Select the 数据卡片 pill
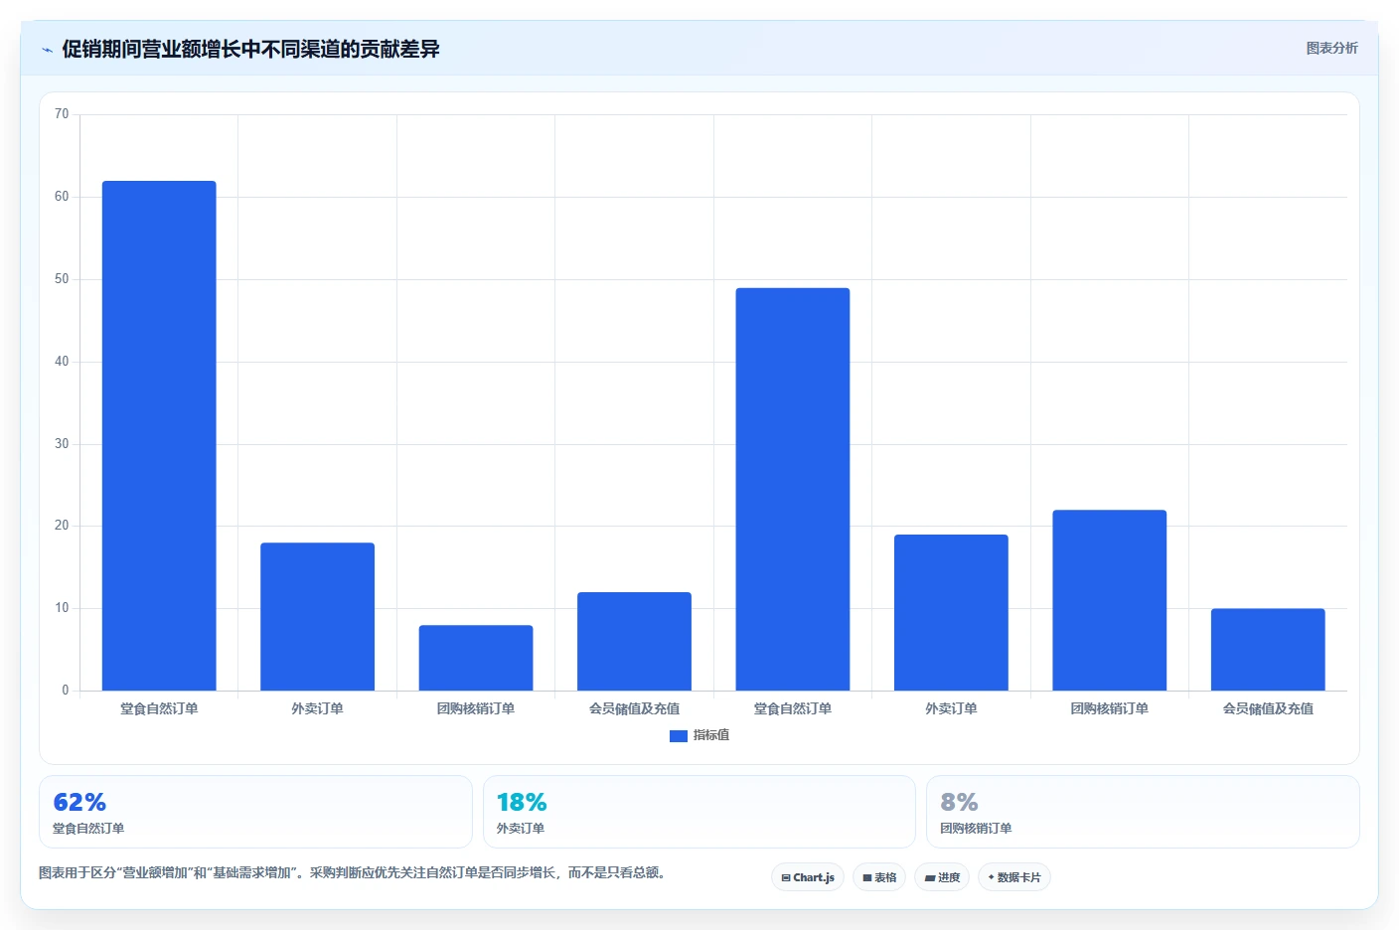The width and height of the screenshot is (1399, 930). pyautogui.click(x=1014, y=877)
